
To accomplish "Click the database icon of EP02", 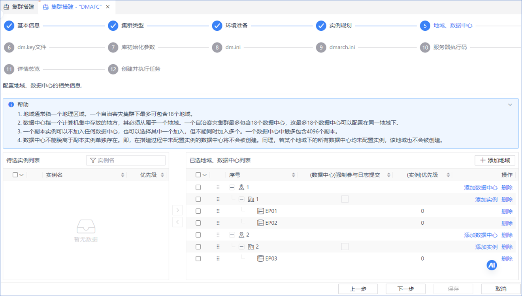I will (260, 223).
